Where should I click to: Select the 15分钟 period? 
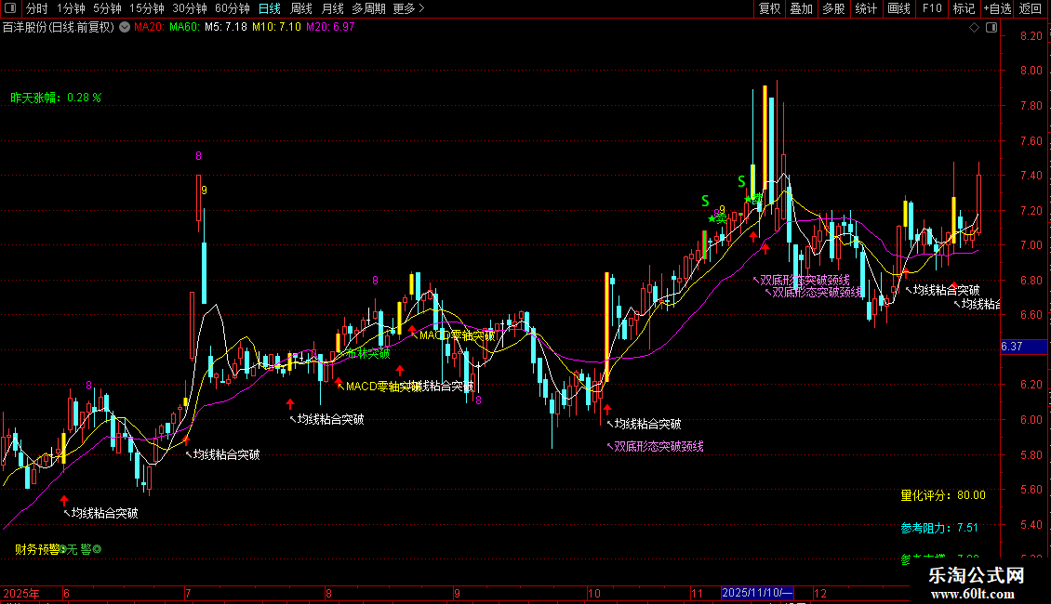click(147, 8)
